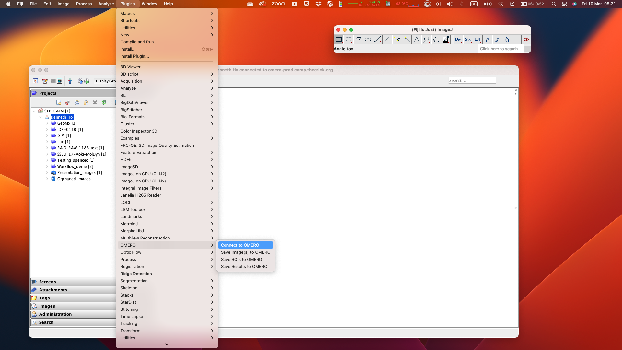The height and width of the screenshot is (350, 622).
Task: Toggle the Rectangle selection tool
Action: click(339, 40)
